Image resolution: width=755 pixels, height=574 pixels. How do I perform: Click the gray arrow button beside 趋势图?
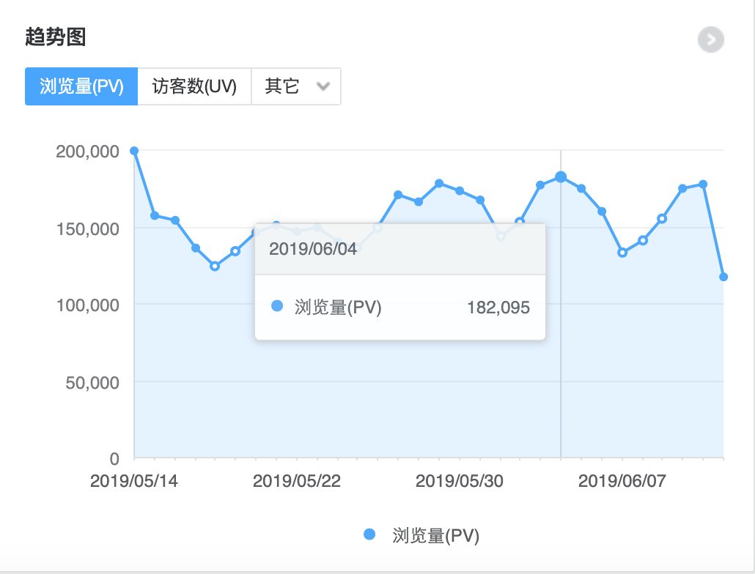click(x=711, y=40)
